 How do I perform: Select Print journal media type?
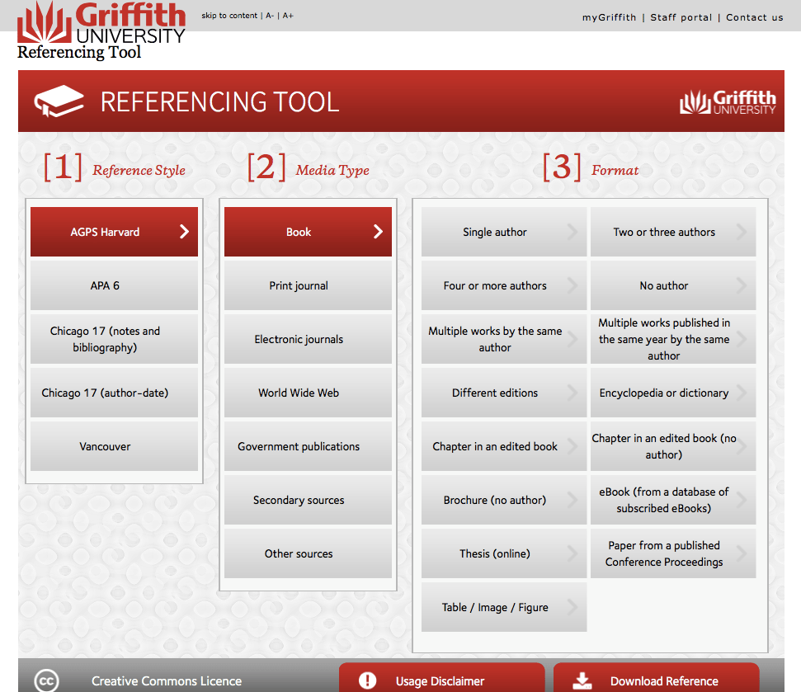point(308,285)
